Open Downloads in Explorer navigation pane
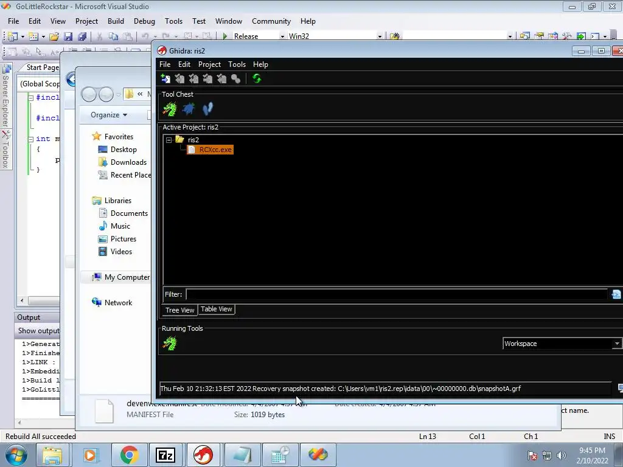This screenshot has height=467, width=623. (128, 162)
